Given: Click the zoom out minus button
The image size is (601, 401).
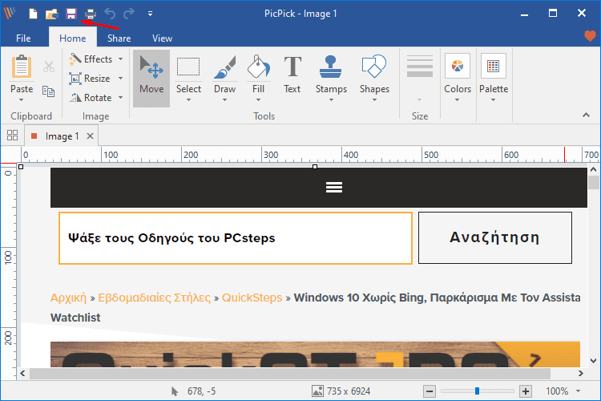Looking at the screenshot, I should click(x=430, y=391).
